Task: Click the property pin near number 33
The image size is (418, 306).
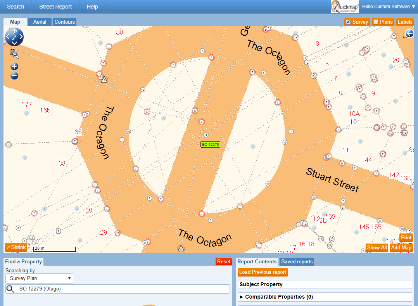Action: point(25,158)
